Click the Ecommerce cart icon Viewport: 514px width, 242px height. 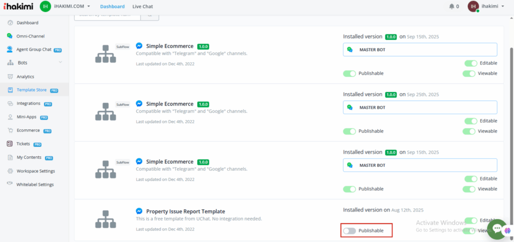(x=10, y=131)
